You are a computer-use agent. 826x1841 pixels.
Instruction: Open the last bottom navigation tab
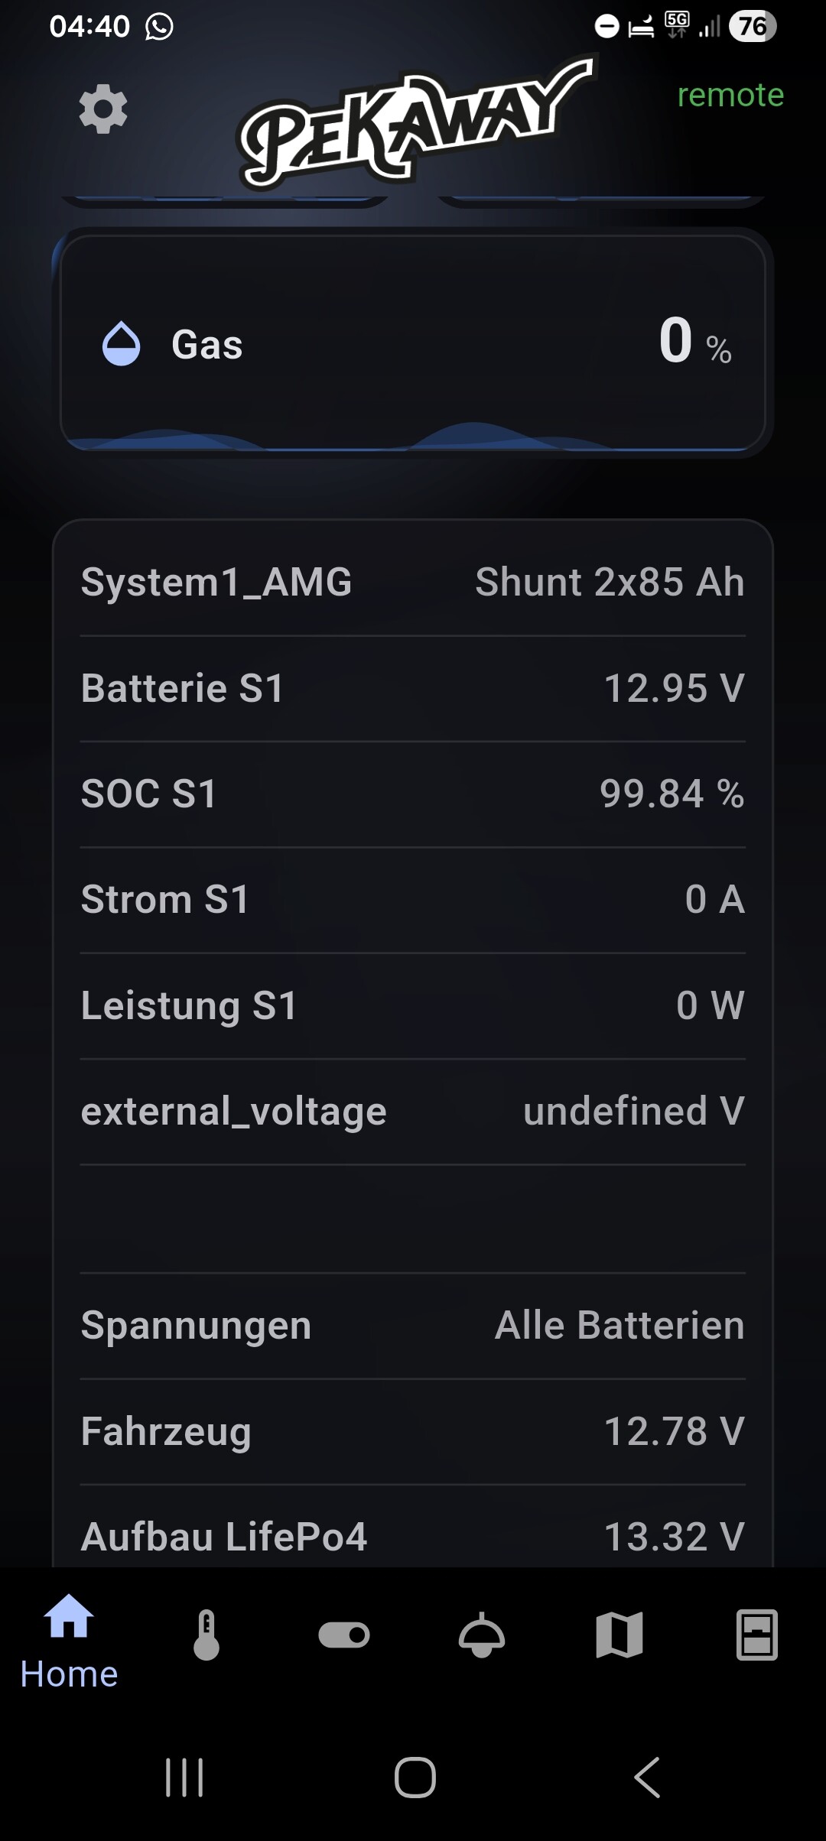coord(757,1635)
